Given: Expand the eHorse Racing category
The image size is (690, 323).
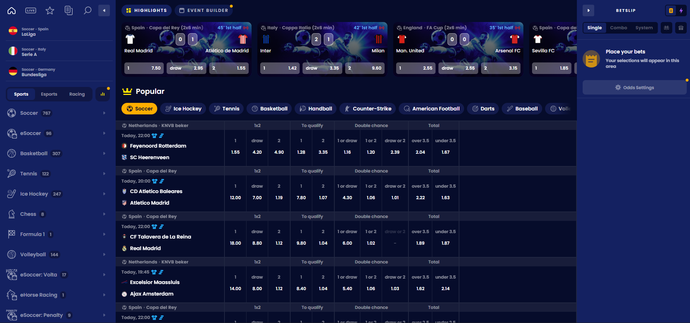Looking at the screenshot, I should point(58,295).
